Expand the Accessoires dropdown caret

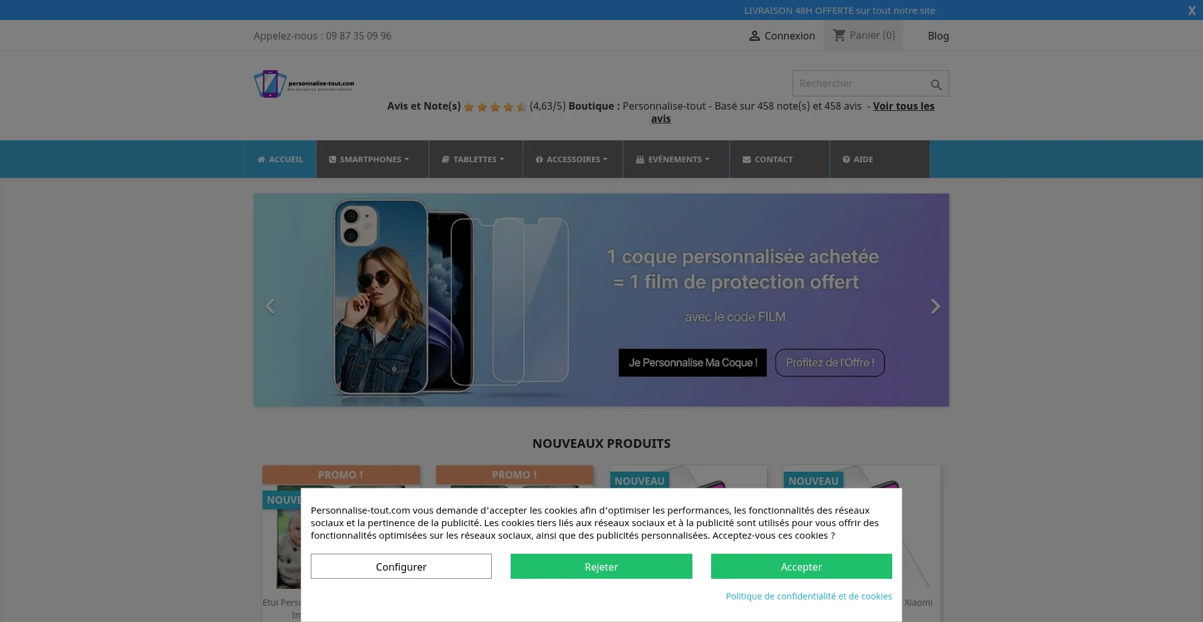click(605, 159)
